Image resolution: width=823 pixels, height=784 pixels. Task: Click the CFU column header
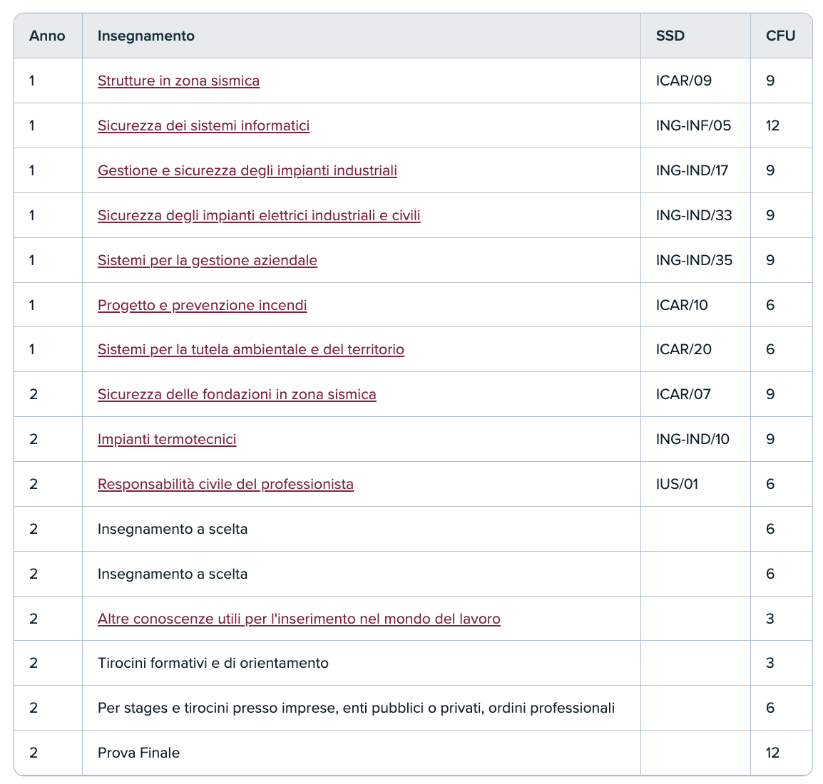[x=780, y=36]
